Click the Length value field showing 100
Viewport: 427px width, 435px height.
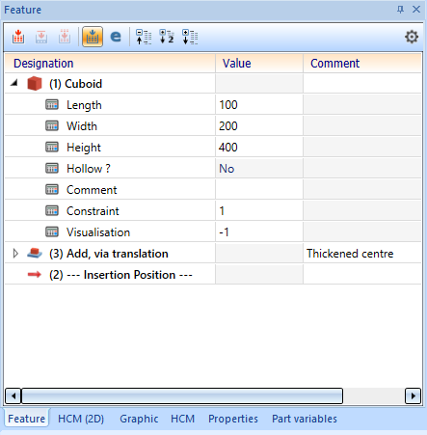click(259, 105)
